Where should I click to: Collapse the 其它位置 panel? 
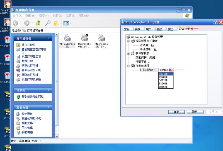pos(49,107)
